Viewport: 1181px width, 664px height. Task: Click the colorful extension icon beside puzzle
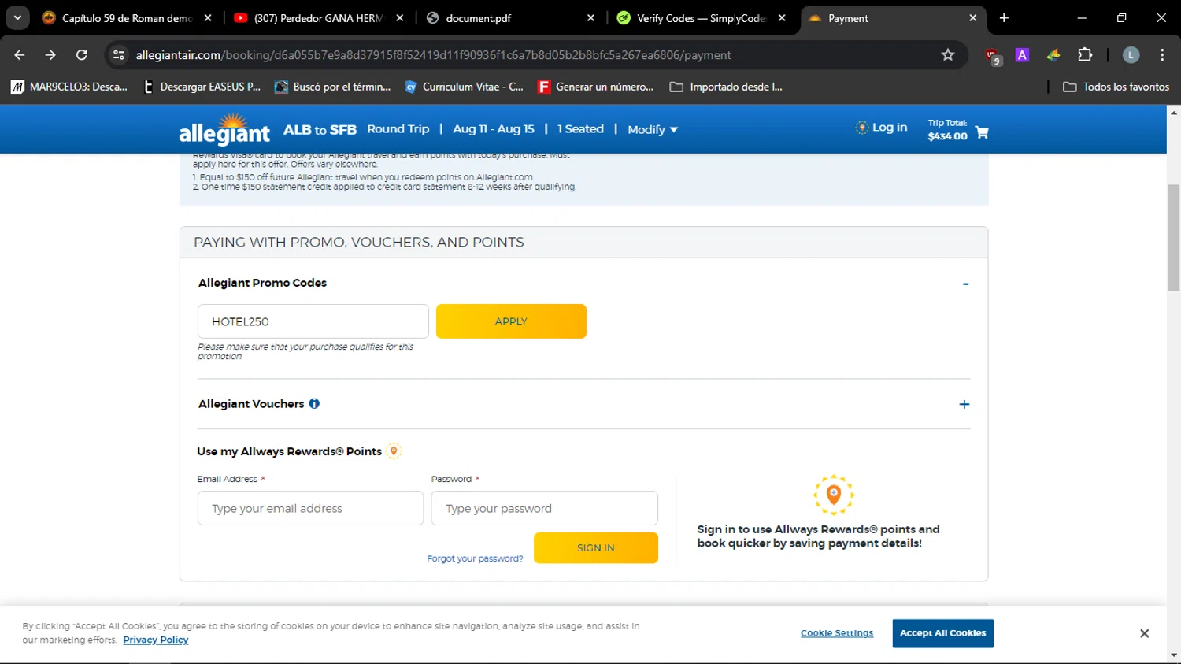1053,55
